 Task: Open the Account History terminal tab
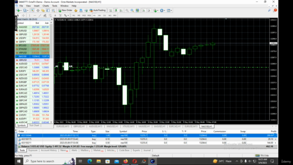49,150
